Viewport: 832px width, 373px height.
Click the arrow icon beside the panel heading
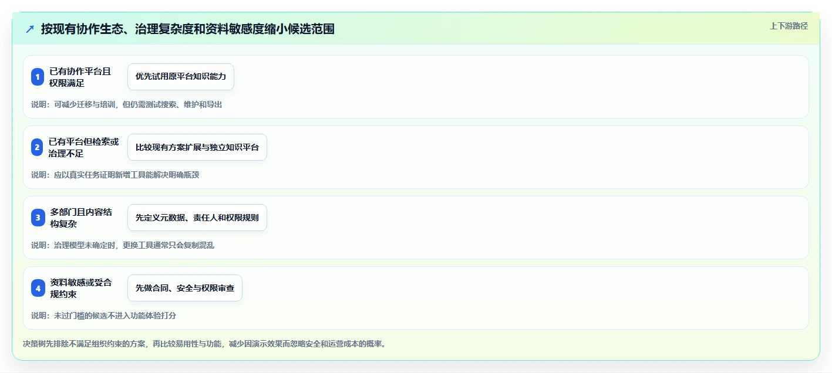(30, 29)
